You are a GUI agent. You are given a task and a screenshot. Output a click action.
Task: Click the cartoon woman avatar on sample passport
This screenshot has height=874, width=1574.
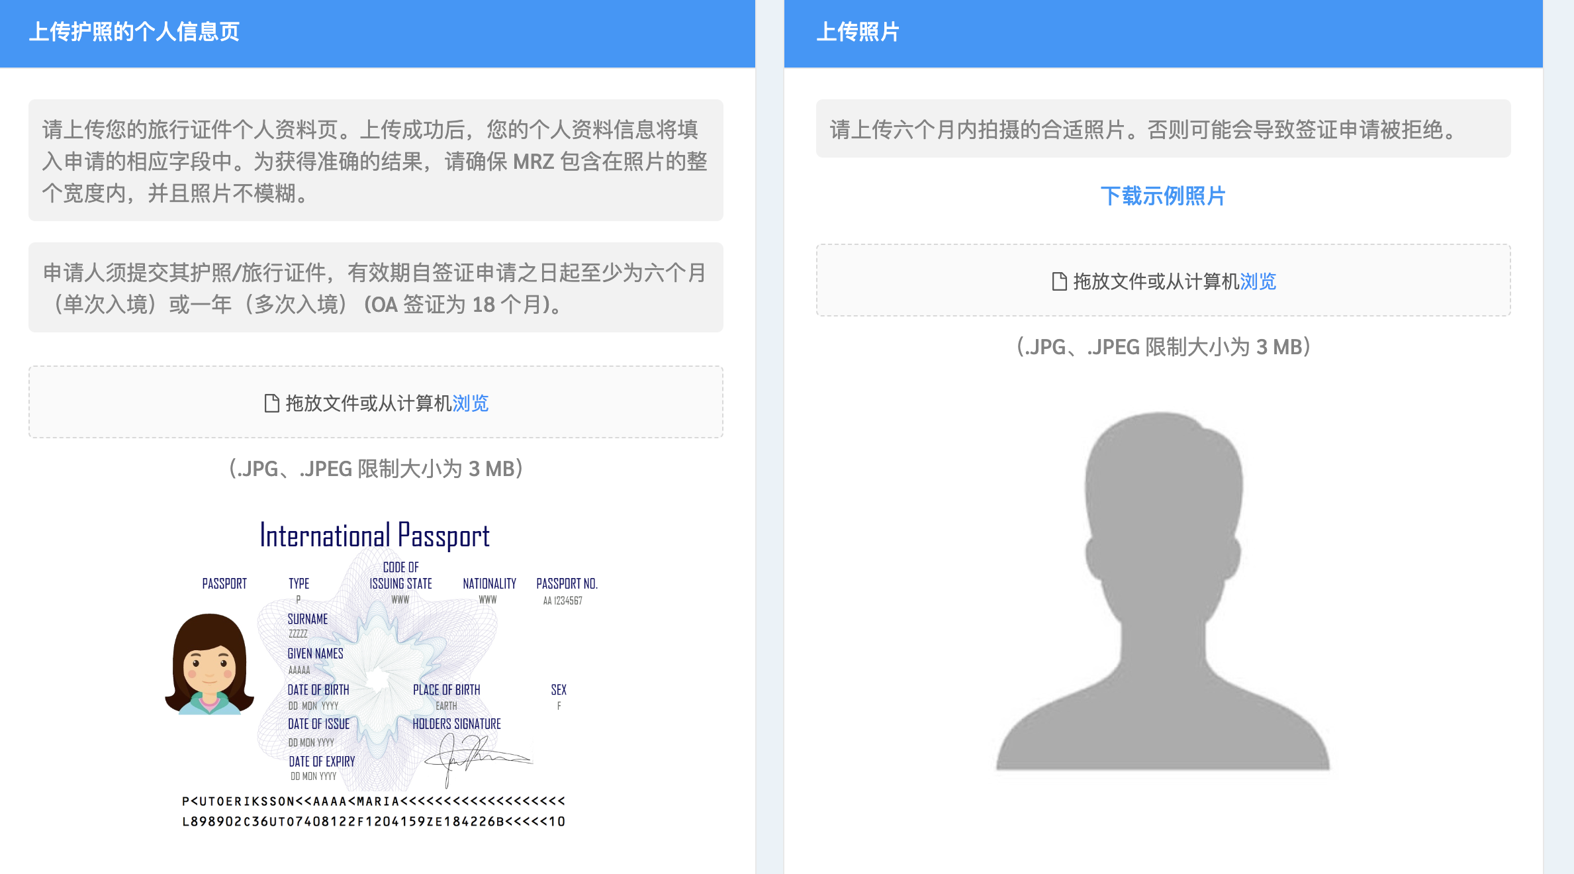(x=209, y=664)
